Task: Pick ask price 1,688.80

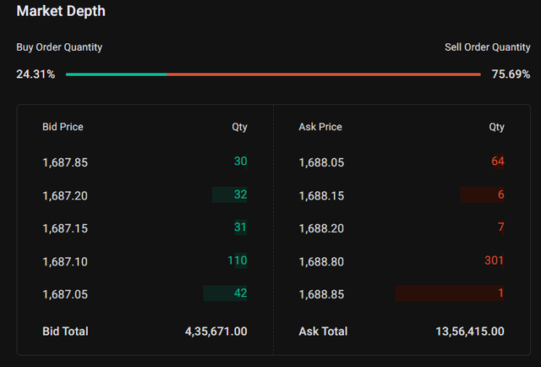Action: [x=322, y=262]
